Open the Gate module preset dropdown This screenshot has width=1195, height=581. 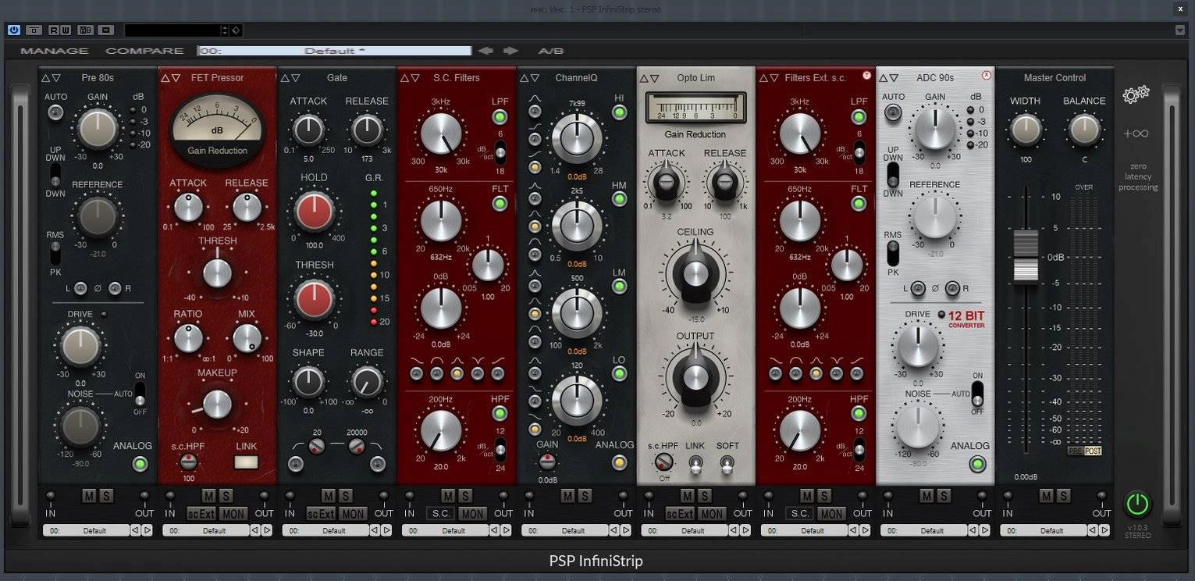(325, 530)
